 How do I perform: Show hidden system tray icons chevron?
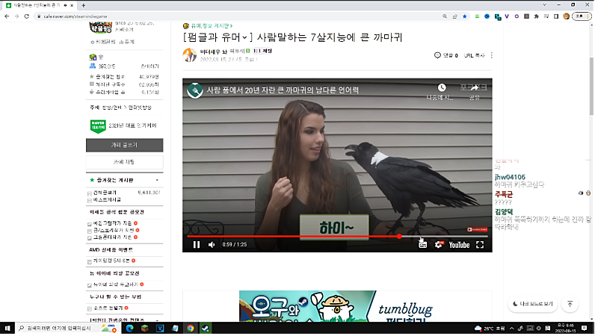512,329
